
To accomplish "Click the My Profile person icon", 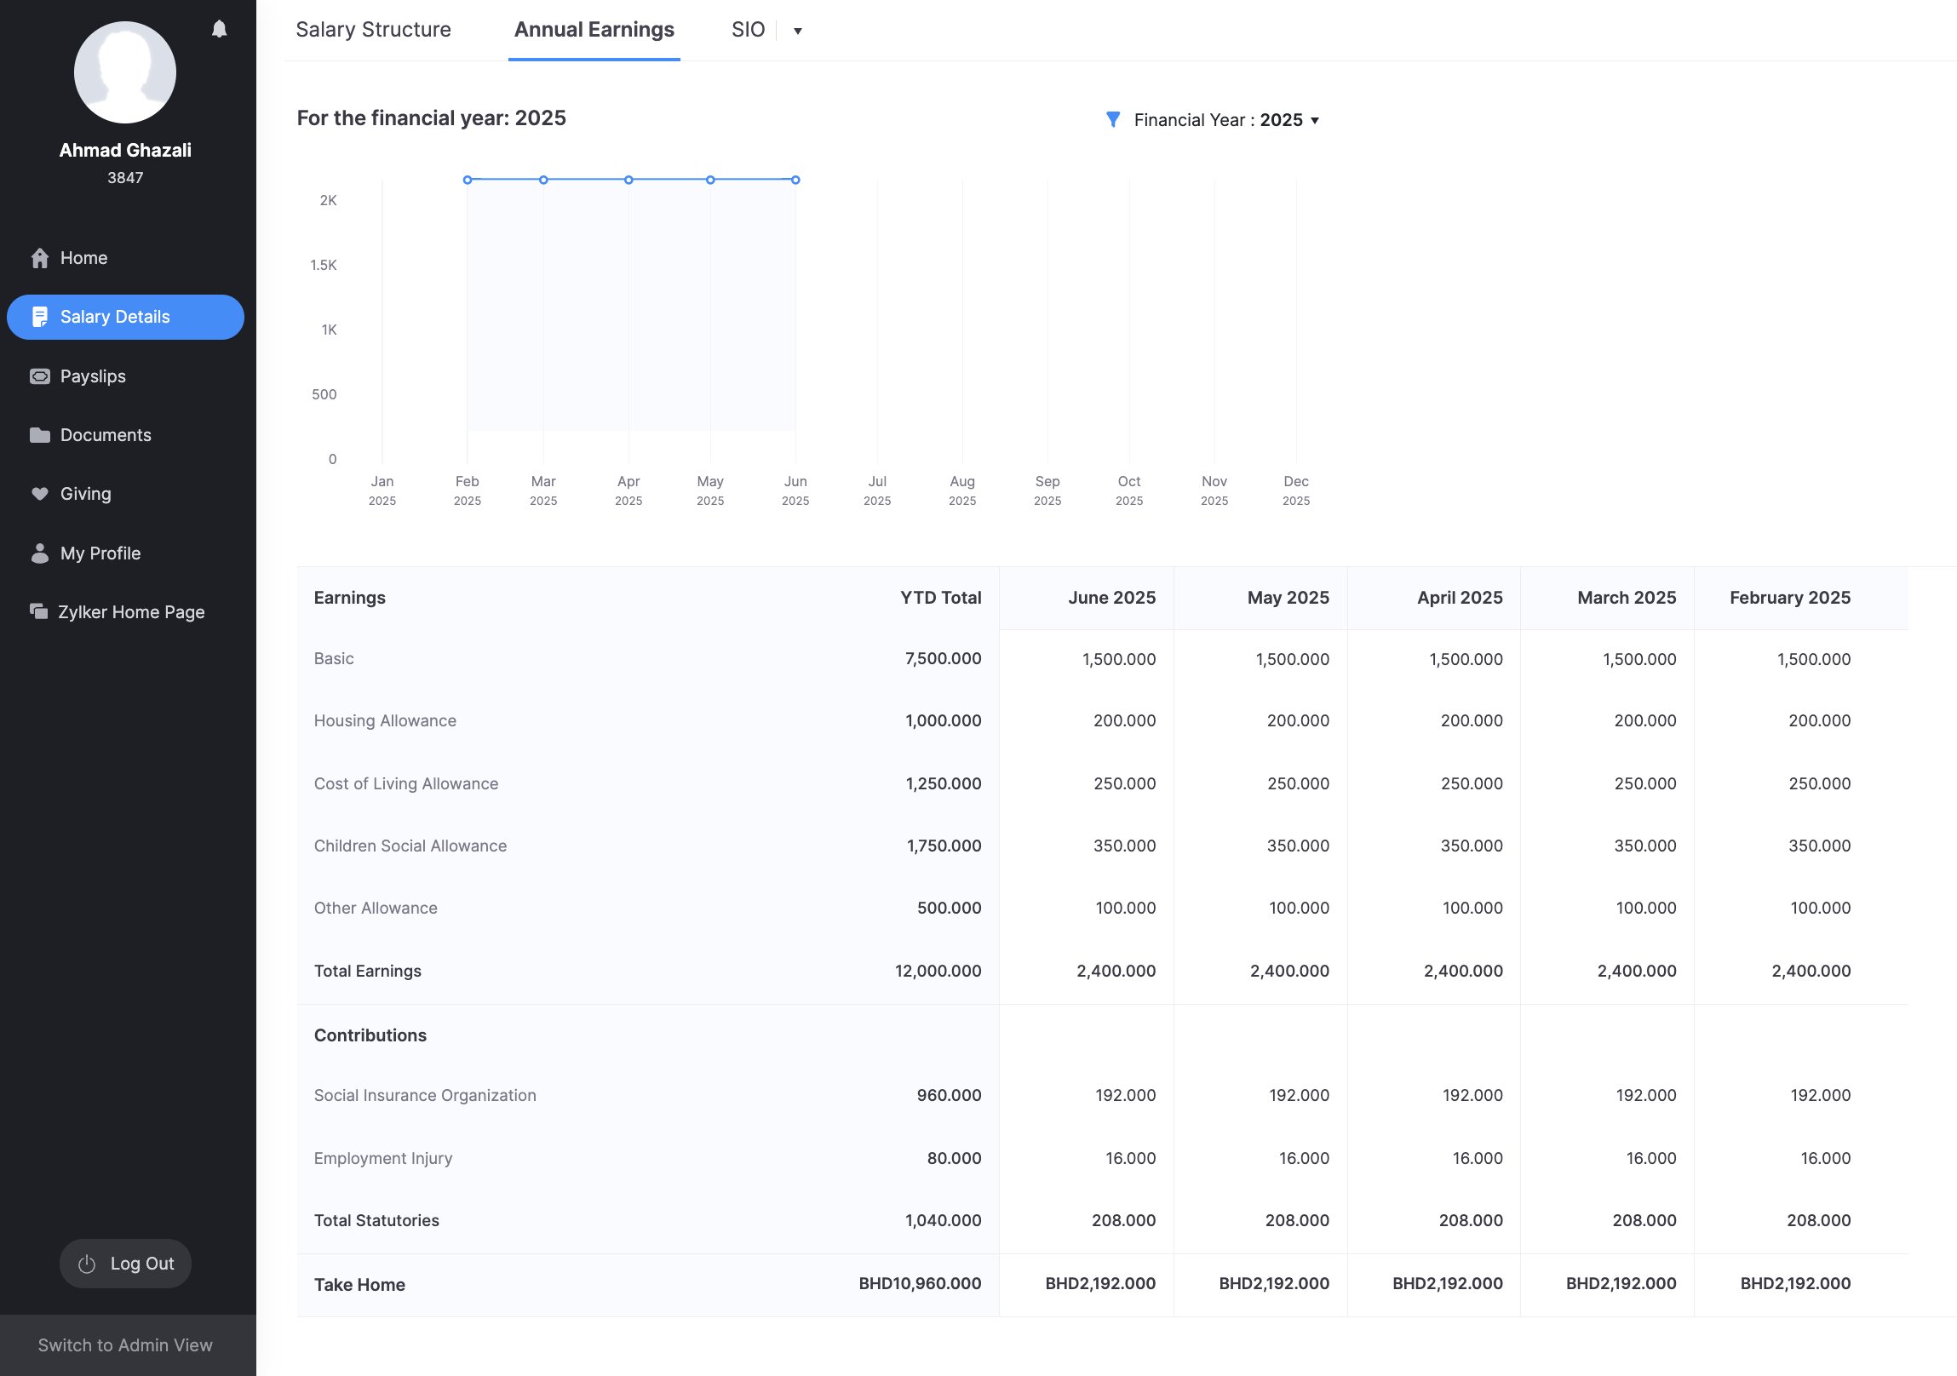I will [39, 553].
